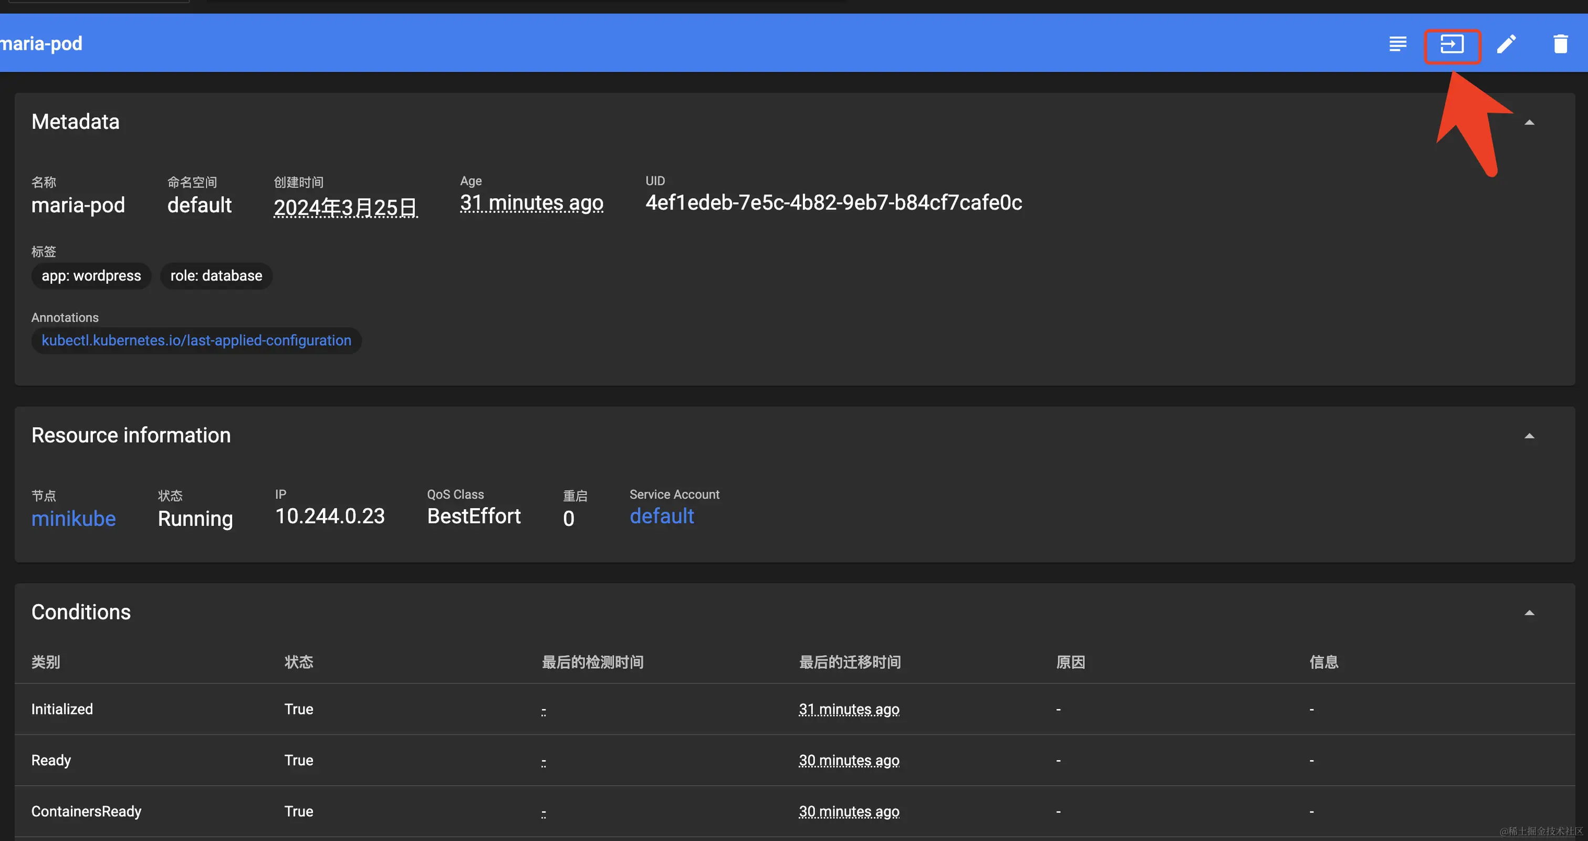Click the app: wordpress label chip

[x=91, y=276]
